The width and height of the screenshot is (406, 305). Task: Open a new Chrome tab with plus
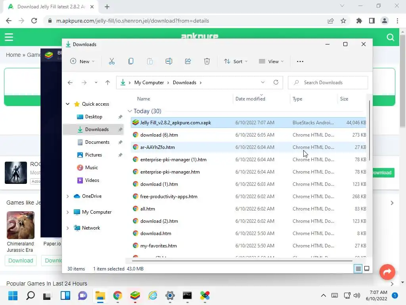(x=107, y=7)
